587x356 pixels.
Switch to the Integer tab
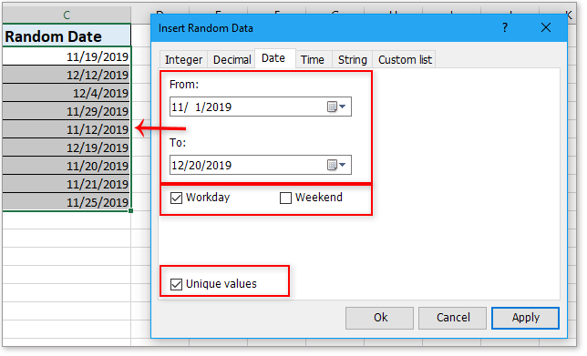[183, 60]
